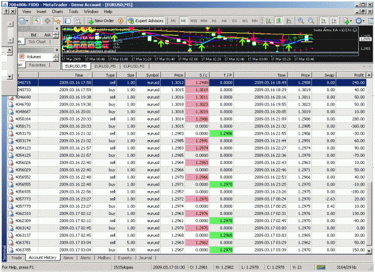Viewport: 375px width, 272px height.
Task: Open the Charts menu
Action: click(58, 11)
